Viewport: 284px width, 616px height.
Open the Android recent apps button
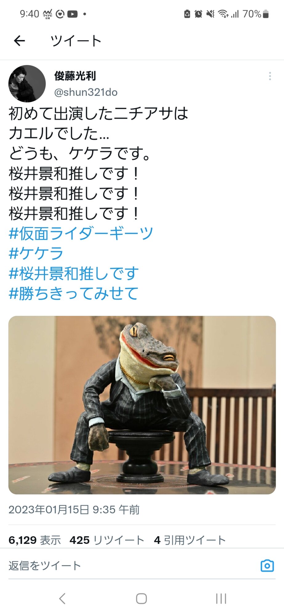pyautogui.click(x=221, y=598)
